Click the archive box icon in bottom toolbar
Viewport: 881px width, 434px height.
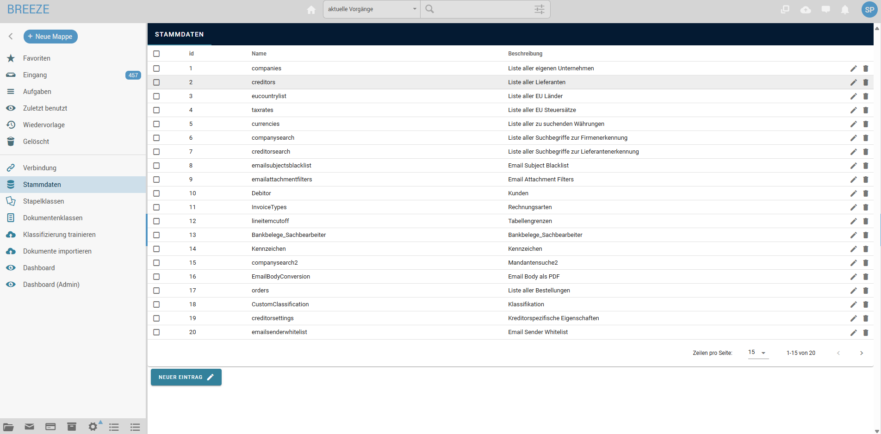(72, 427)
